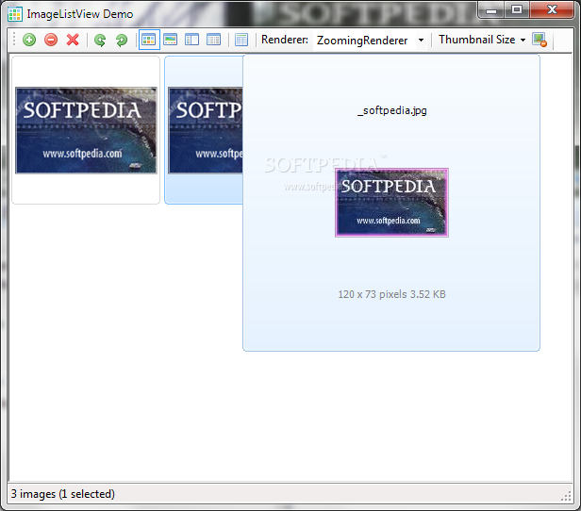
Task: Click the ImageListView Demo app icon in the title bar
Action: 15,14
